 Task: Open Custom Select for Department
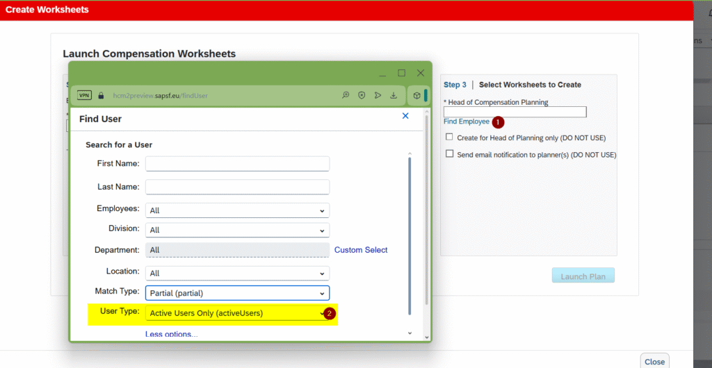[x=361, y=250]
